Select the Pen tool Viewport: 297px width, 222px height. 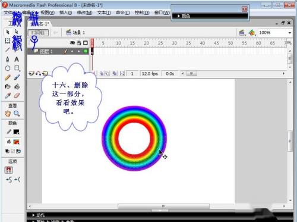[8, 59]
